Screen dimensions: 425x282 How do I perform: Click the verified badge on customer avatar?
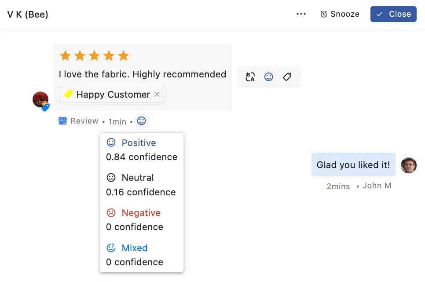pos(45,107)
